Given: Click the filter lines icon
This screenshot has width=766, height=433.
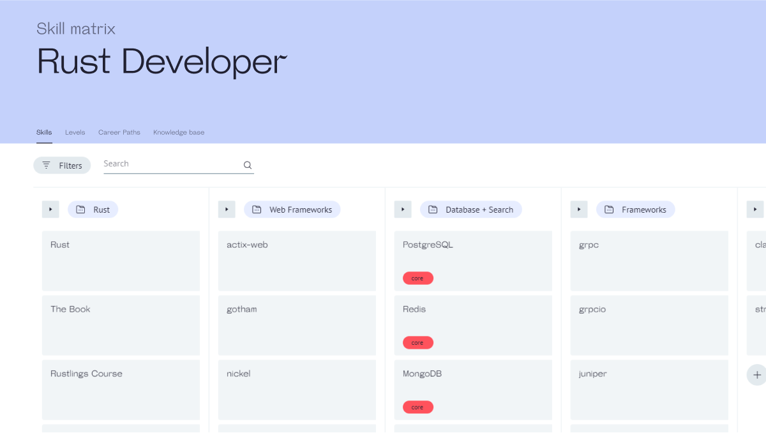Looking at the screenshot, I should (46, 165).
